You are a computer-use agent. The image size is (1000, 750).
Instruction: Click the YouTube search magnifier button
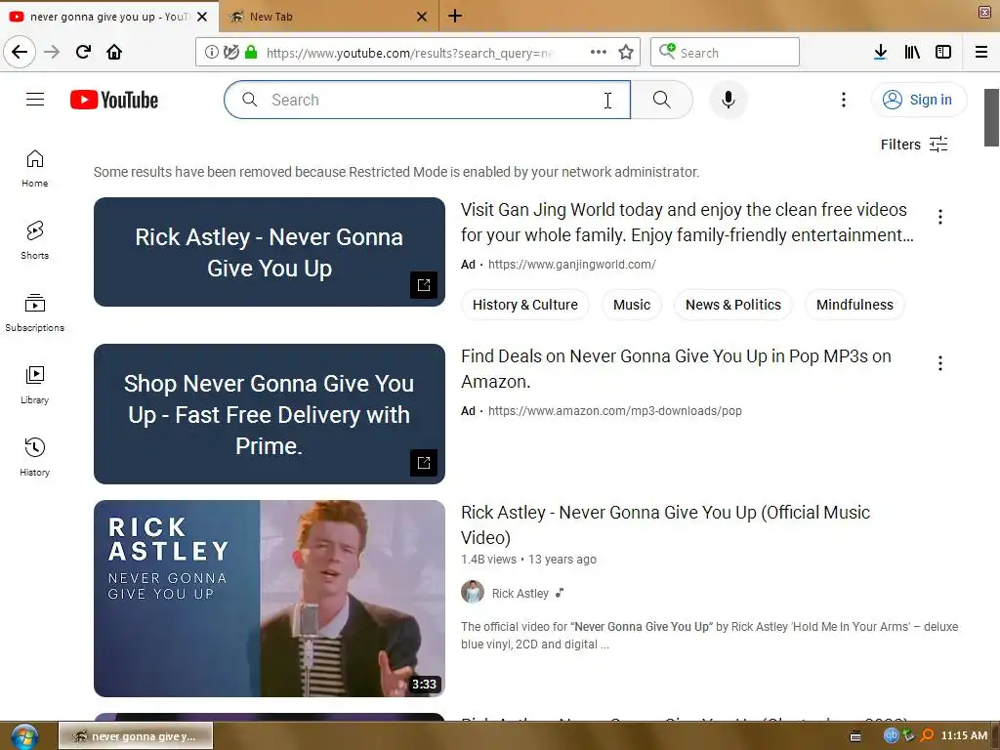coord(662,100)
